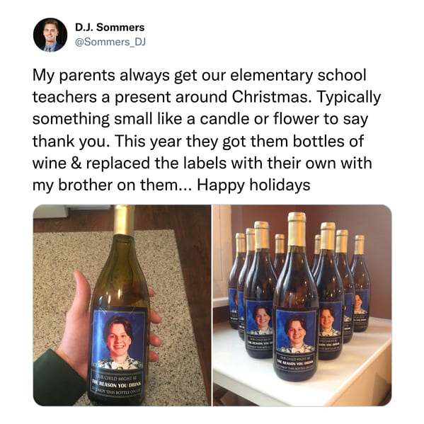The image size is (424, 424).
Task: Click 'THE REASON YOU DRINK' text on left bottle
Action: coord(117,384)
